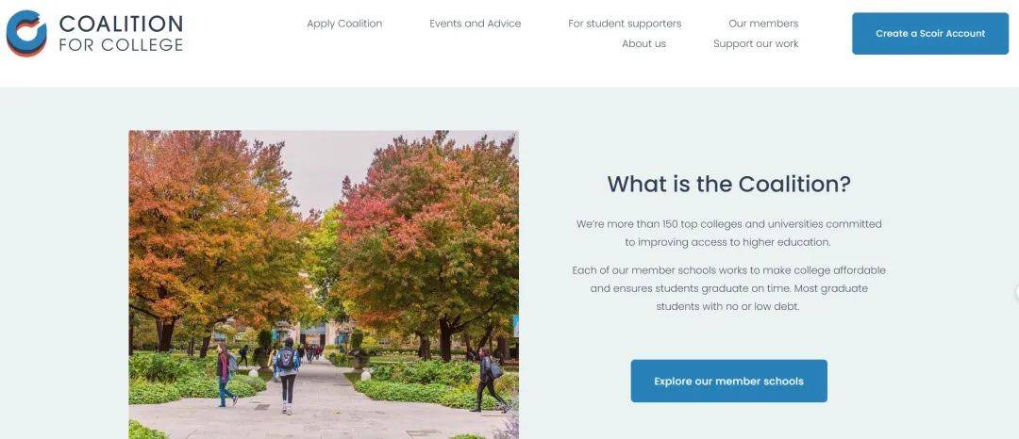Click the autumn campus photo
Viewport: 1019px width, 439px height.
[x=324, y=285]
